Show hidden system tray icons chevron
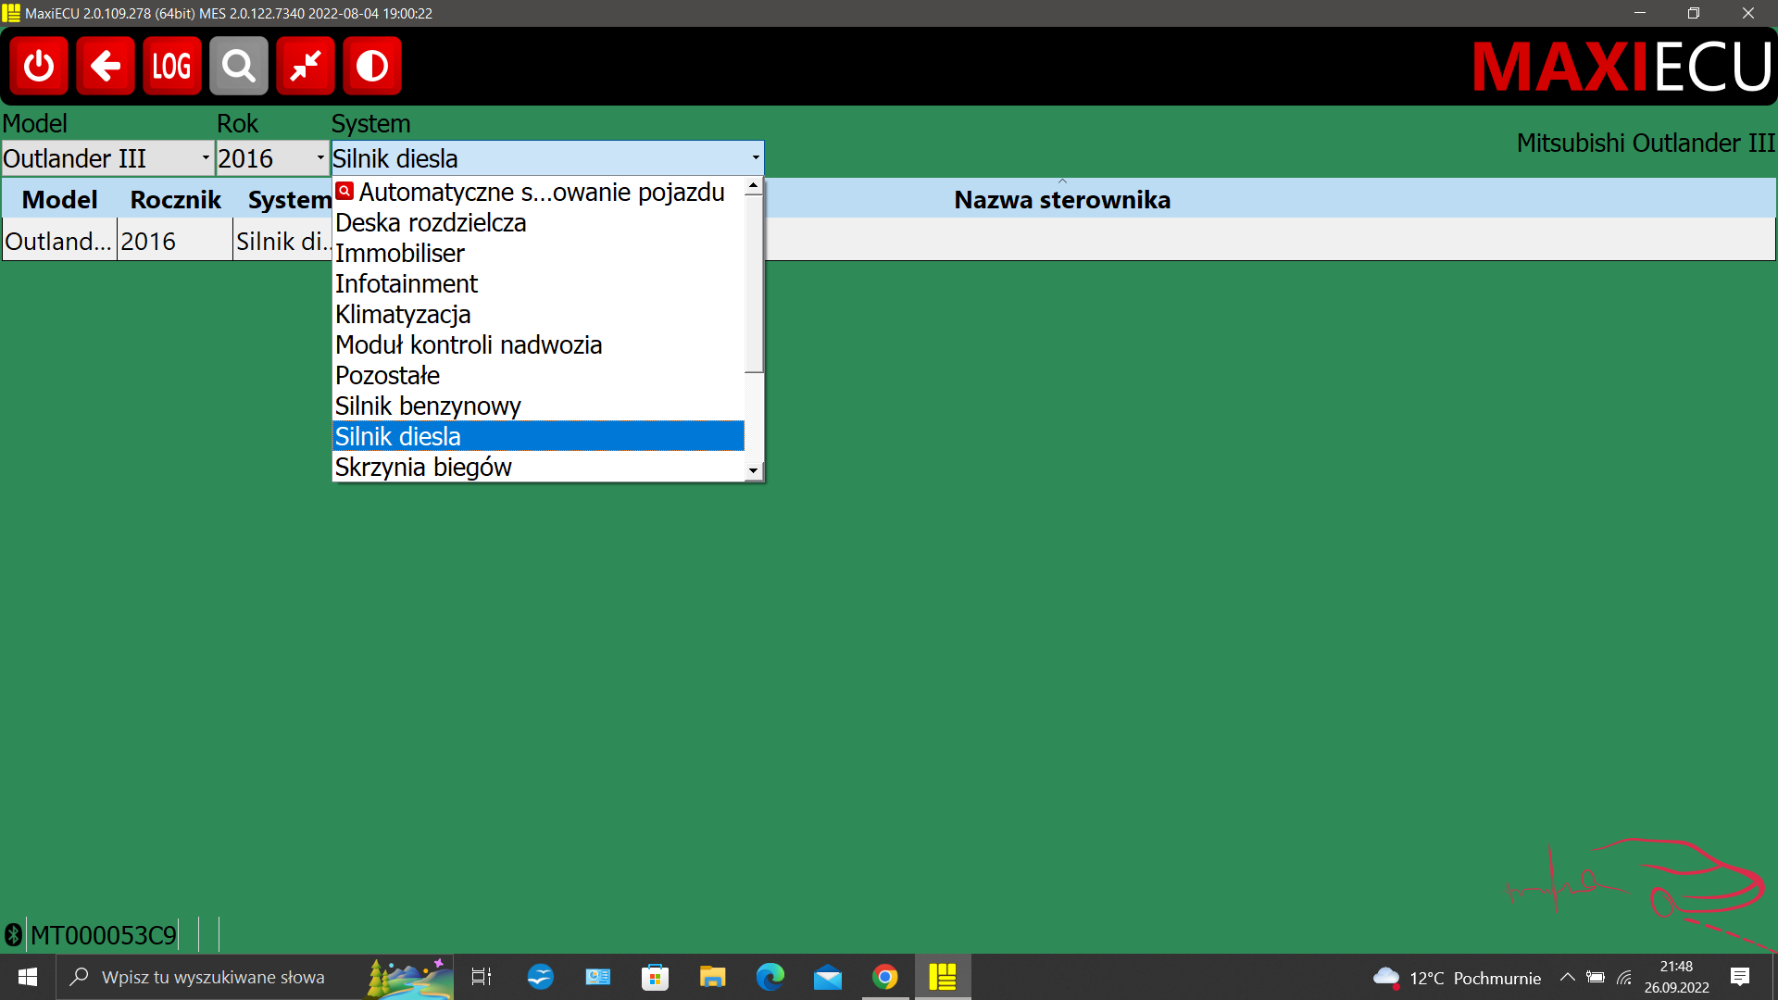This screenshot has height=1000, width=1778. pyautogui.click(x=1567, y=977)
